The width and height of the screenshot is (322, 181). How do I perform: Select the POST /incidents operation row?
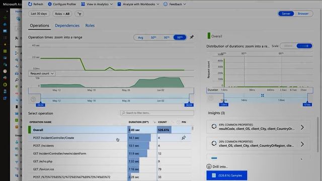pos(110,146)
